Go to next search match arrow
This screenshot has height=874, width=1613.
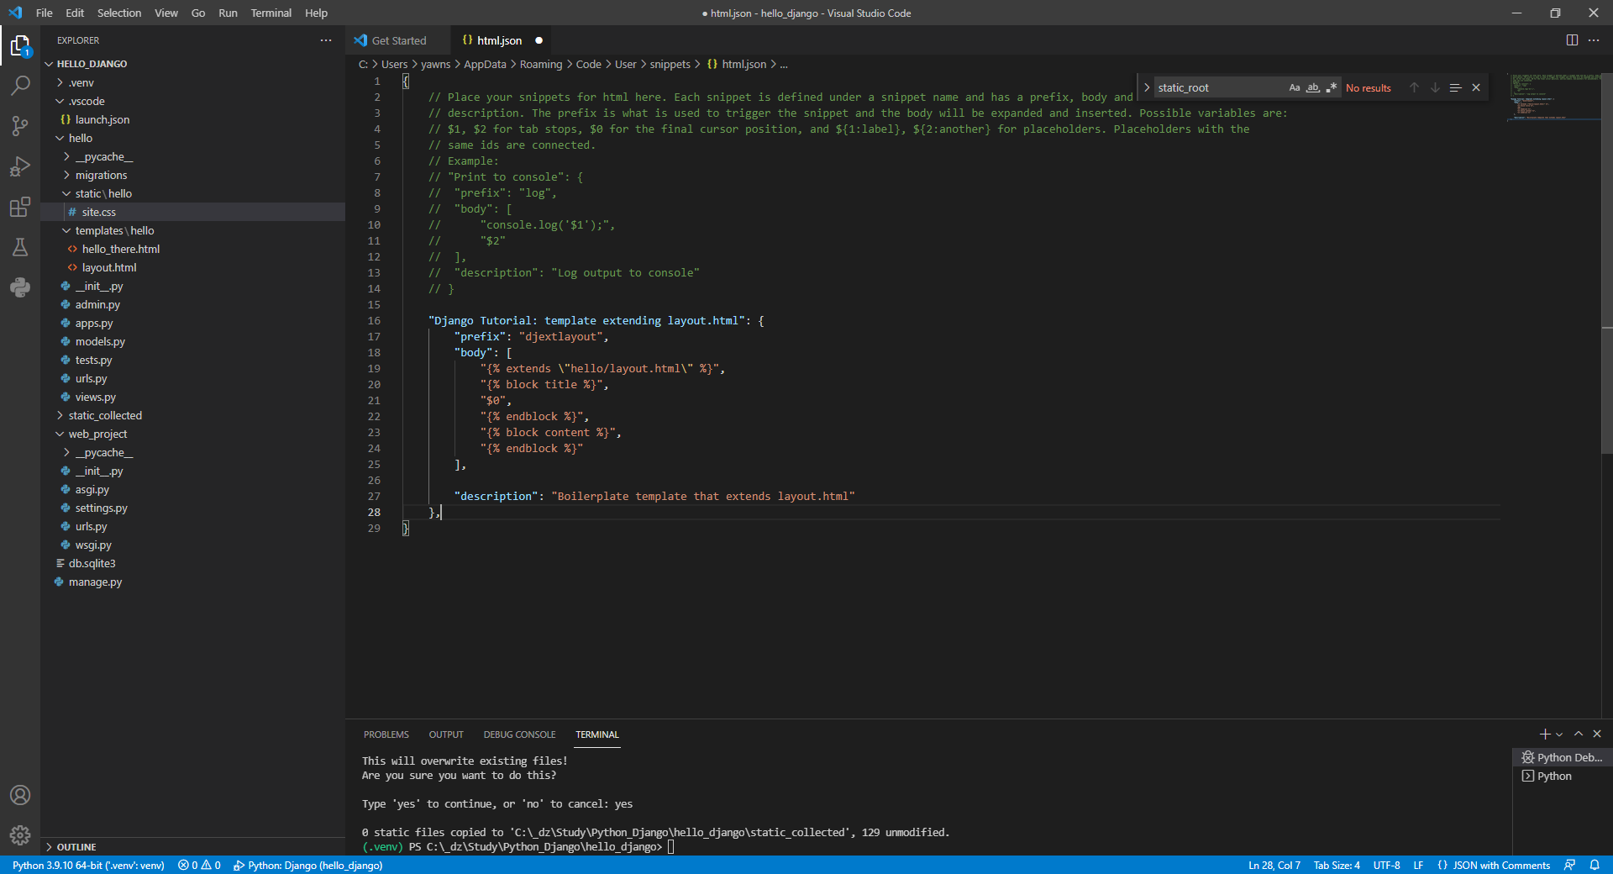click(1435, 87)
